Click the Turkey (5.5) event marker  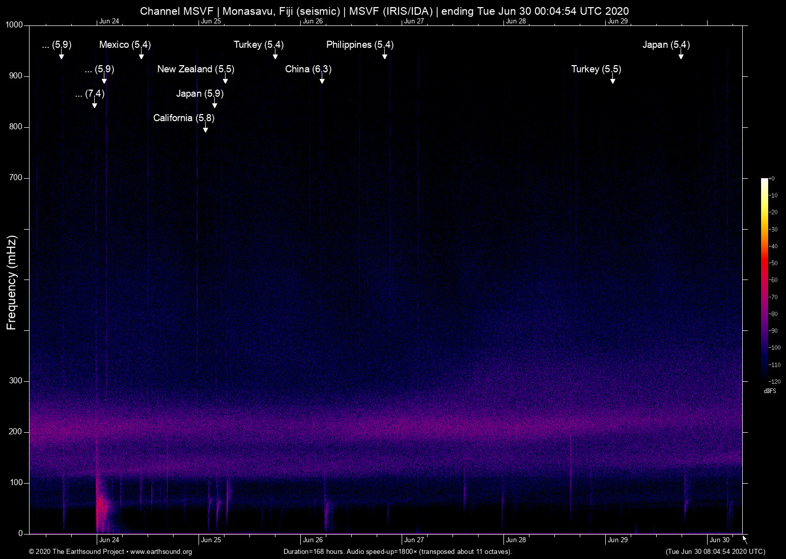coord(612,80)
